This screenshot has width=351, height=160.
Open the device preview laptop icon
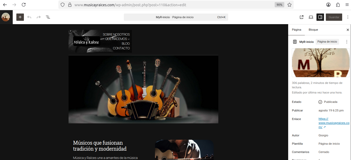tap(311, 17)
